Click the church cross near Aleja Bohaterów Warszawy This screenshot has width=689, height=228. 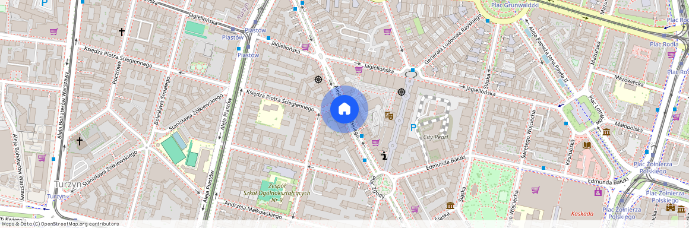(80, 141)
